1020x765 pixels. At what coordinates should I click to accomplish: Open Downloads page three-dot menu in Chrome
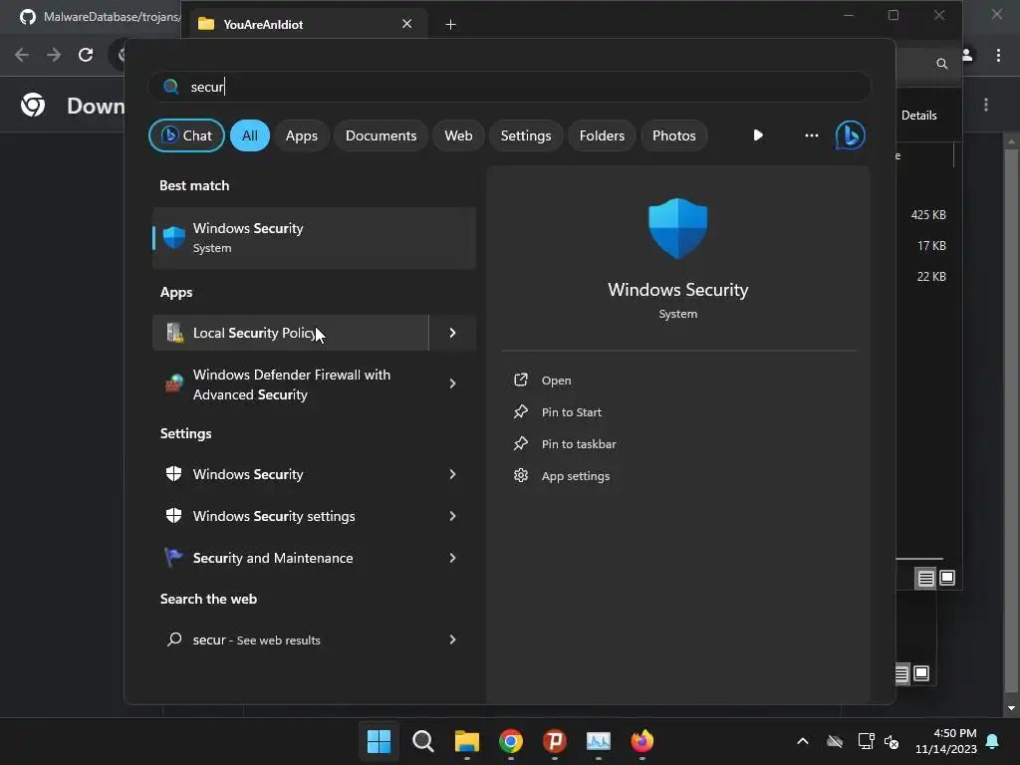[986, 105]
